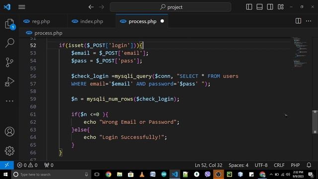Go to line via Ln 52, Col 32
Image resolution: width=318 pixels, height=179 pixels.
click(209, 165)
